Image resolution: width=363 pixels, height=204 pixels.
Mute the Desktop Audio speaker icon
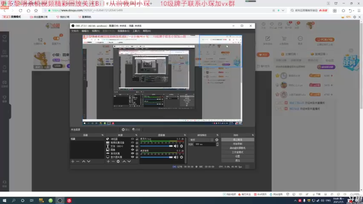(x=176, y=158)
